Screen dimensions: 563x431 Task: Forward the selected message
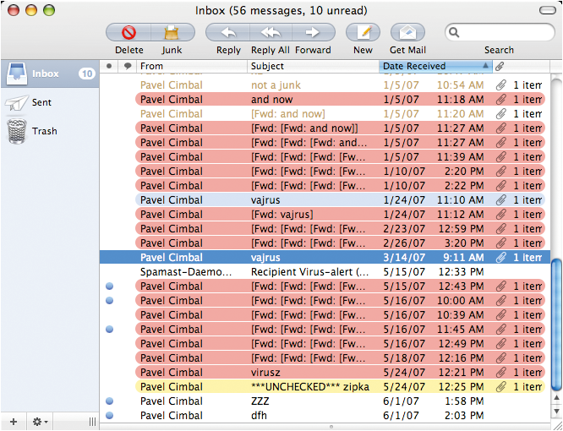[x=313, y=33]
